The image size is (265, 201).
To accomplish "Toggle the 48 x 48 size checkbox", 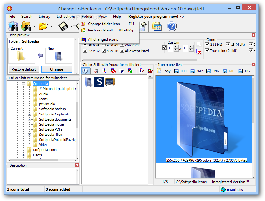I will click(104, 51).
